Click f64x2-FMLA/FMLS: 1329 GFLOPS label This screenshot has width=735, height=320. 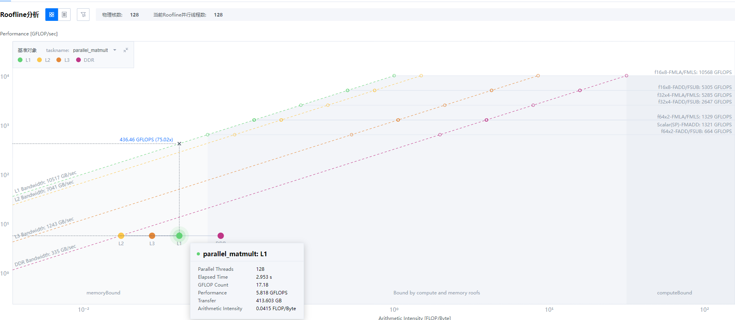tap(694, 117)
